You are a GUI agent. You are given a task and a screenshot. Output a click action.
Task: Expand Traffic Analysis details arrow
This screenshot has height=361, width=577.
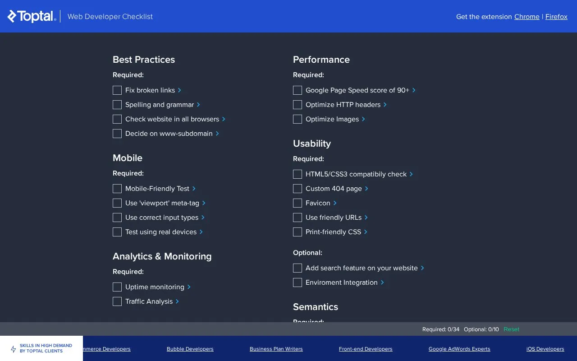click(177, 301)
